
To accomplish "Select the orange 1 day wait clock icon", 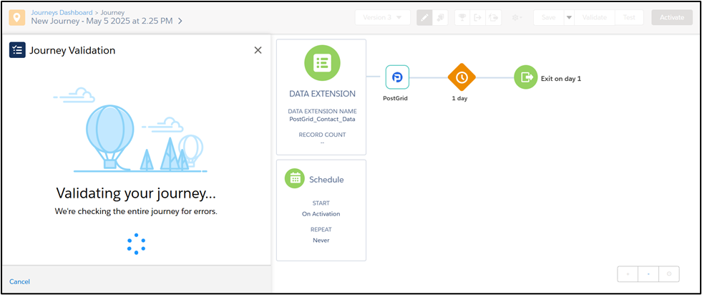I will tap(462, 77).
